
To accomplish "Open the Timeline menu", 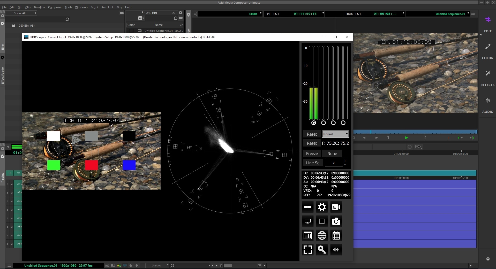I will tap(39, 7).
